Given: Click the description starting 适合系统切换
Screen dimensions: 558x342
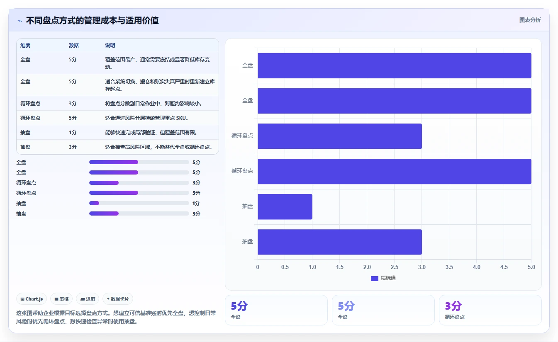Looking at the screenshot, I should coord(160,85).
